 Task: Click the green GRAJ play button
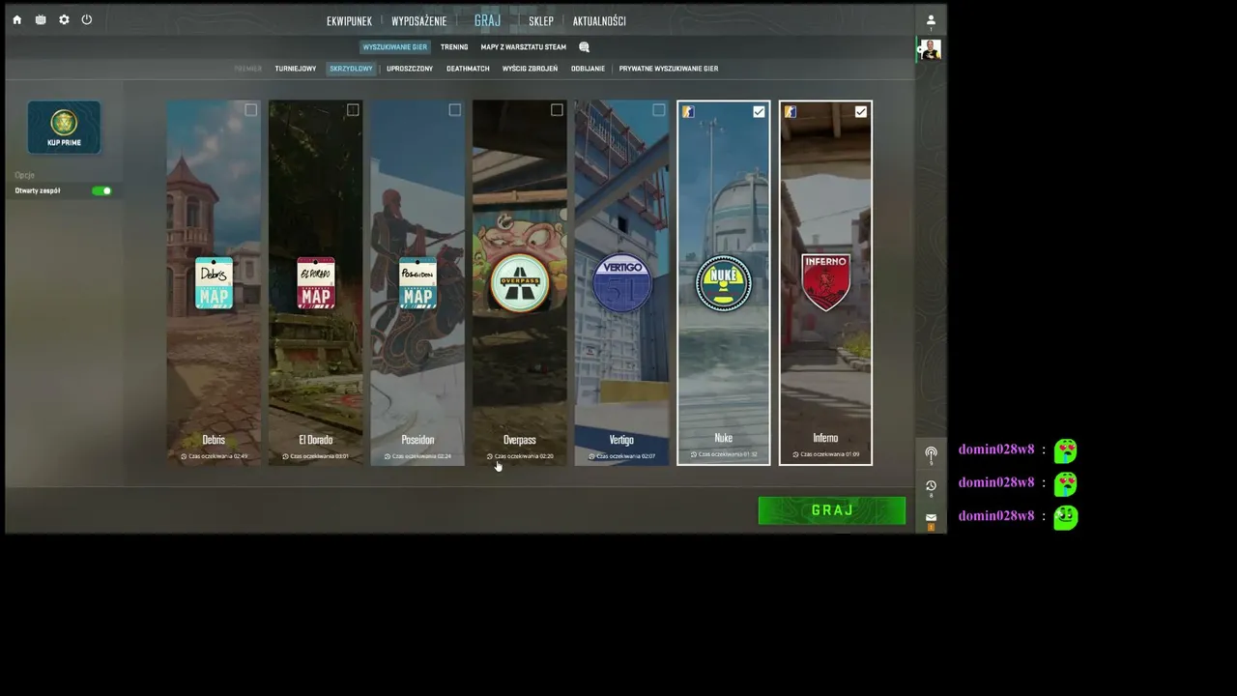tap(832, 510)
